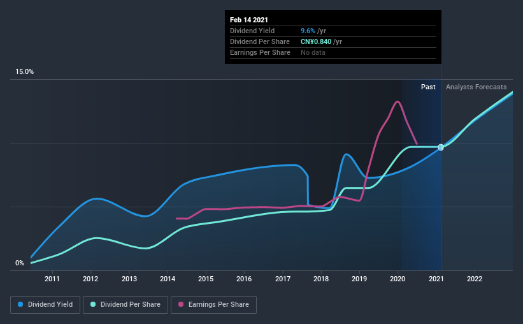The width and height of the screenshot is (523, 324).
Task: Click the 2021 x-axis label
Action: coord(436,279)
